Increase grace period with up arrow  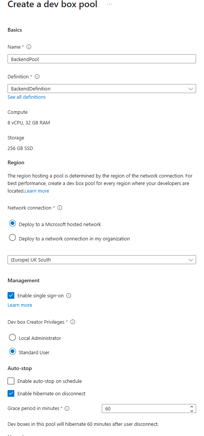pos(192,407)
